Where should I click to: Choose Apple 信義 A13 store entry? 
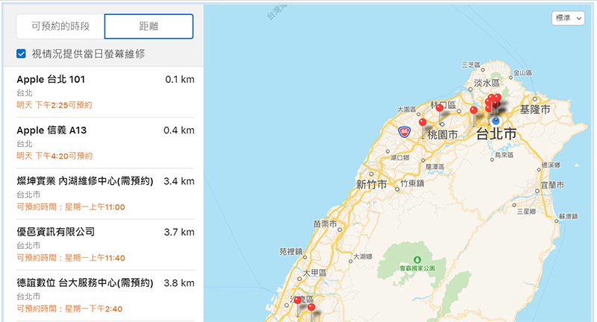point(105,143)
